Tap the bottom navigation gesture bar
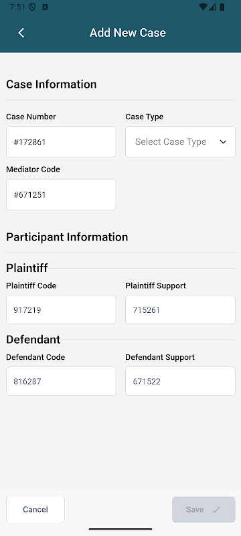This screenshot has height=536, width=241. [x=120, y=529]
